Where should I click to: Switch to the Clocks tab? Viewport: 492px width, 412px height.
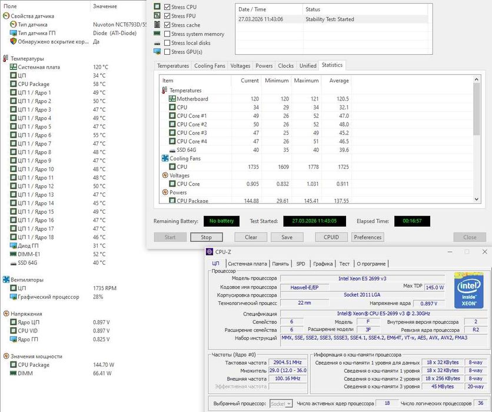(x=285, y=65)
